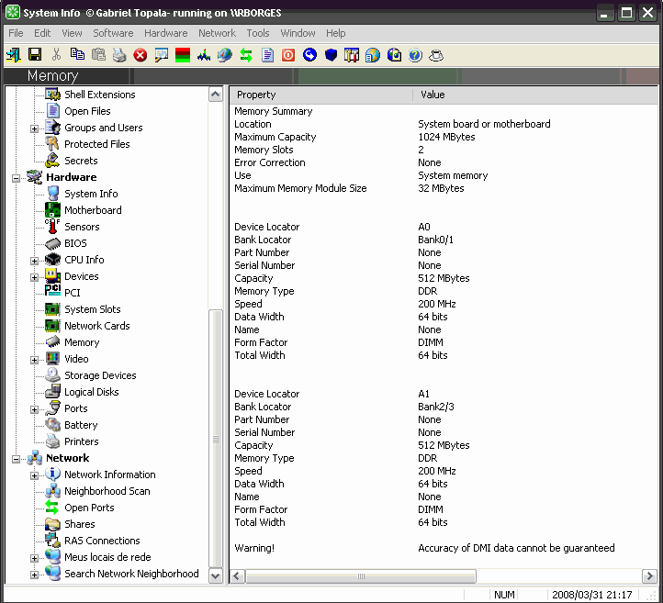Expand the CPU Info tree node
Screen dimensions: 663x603
click(x=35, y=261)
